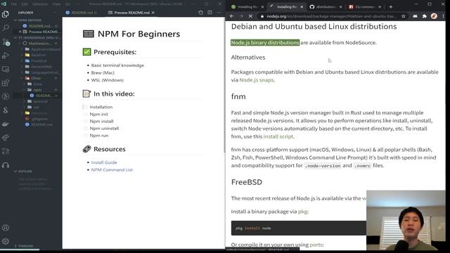Image resolution: width=450 pixels, height=253 pixels.
Task: Click the extension icon left of the puzzle piece
Action: click(x=415, y=16)
